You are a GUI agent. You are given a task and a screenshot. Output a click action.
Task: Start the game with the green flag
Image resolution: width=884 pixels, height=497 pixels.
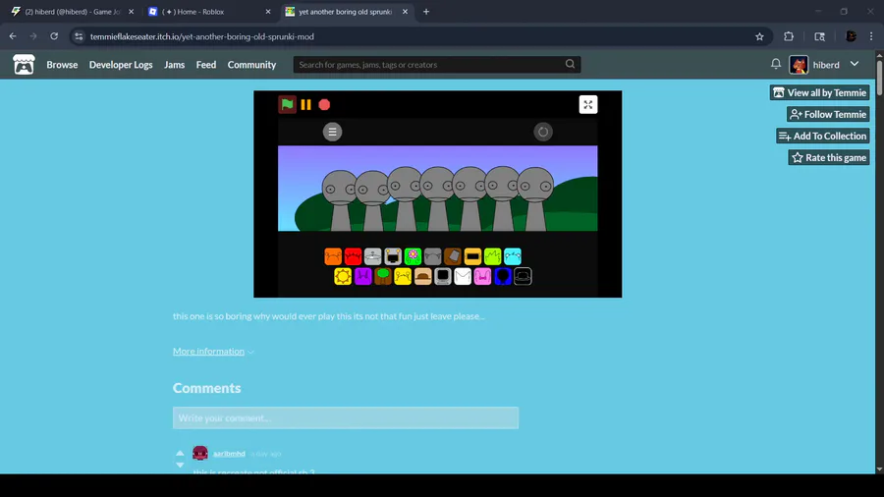[x=287, y=104]
